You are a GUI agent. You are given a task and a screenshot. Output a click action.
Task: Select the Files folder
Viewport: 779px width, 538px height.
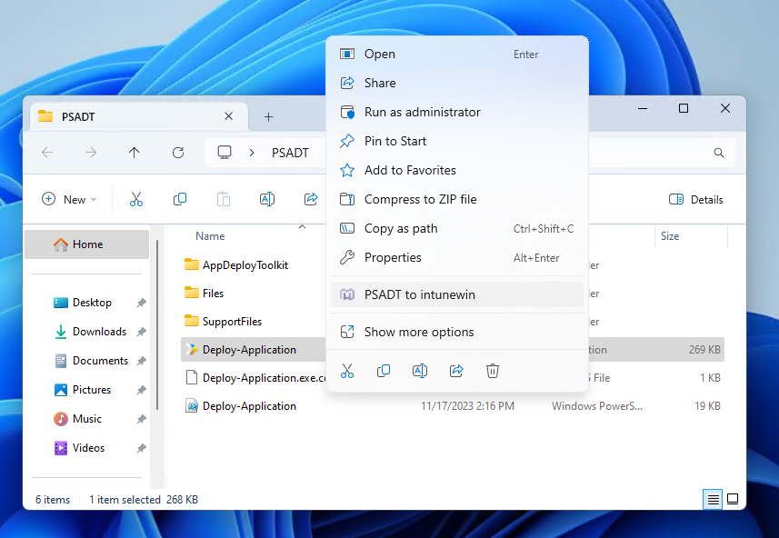point(204,294)
